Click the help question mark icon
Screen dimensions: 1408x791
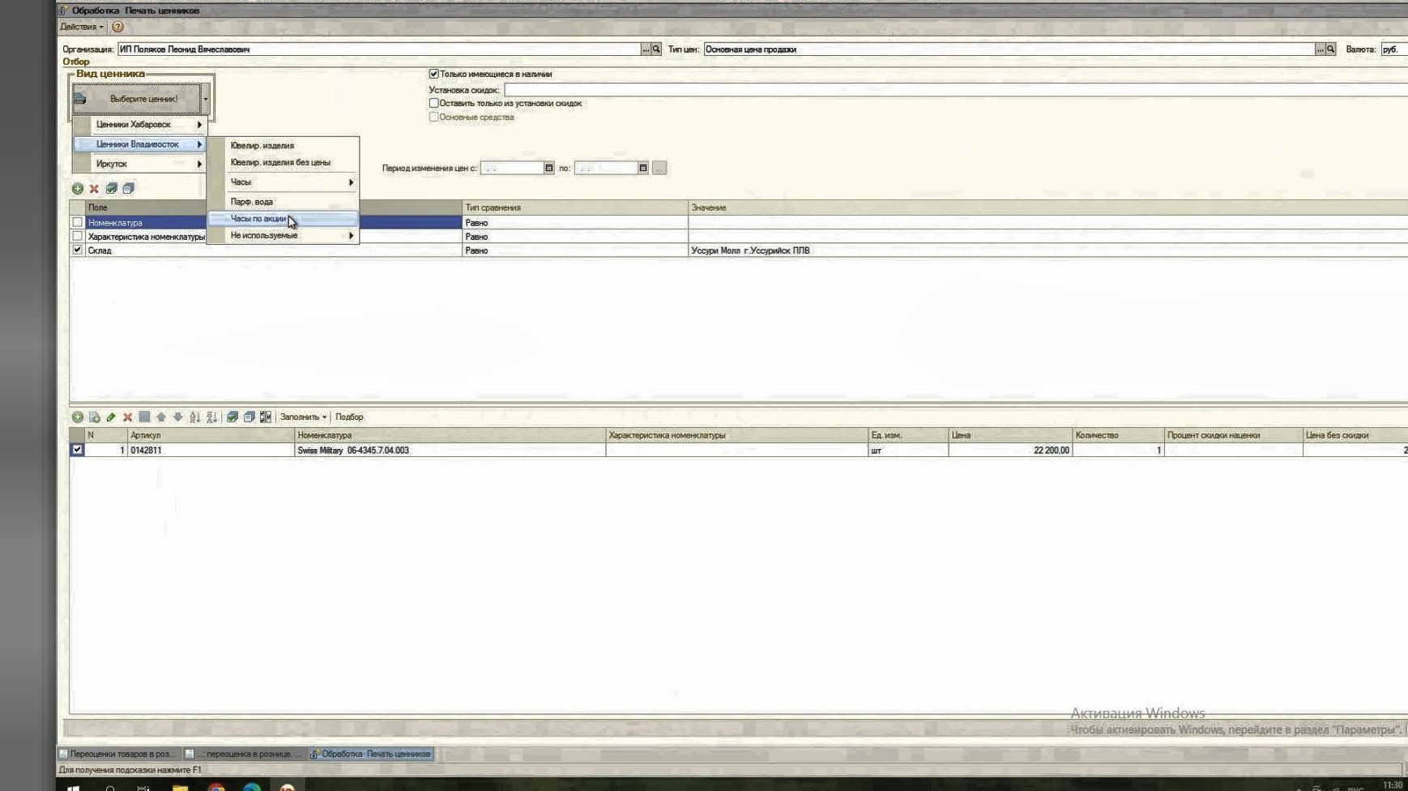[117, 27]
